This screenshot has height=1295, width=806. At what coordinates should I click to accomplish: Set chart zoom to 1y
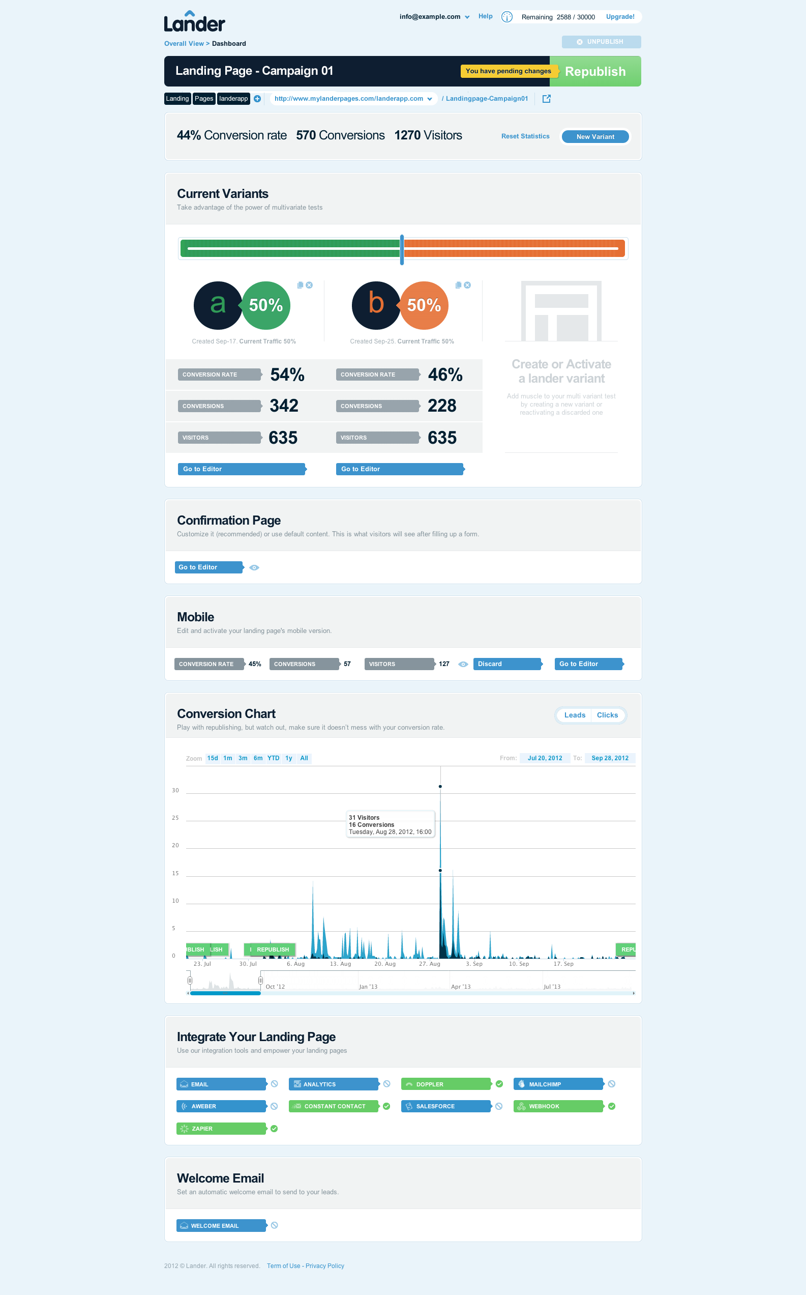pos(289,758)
